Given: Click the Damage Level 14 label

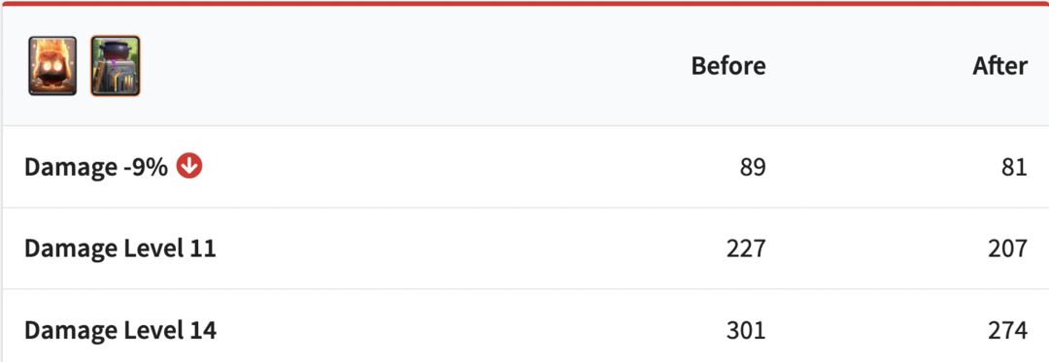Looking at the screenshot, I should click(119, 330).
